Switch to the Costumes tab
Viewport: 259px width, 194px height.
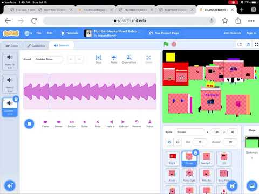(x=36, y=46)
